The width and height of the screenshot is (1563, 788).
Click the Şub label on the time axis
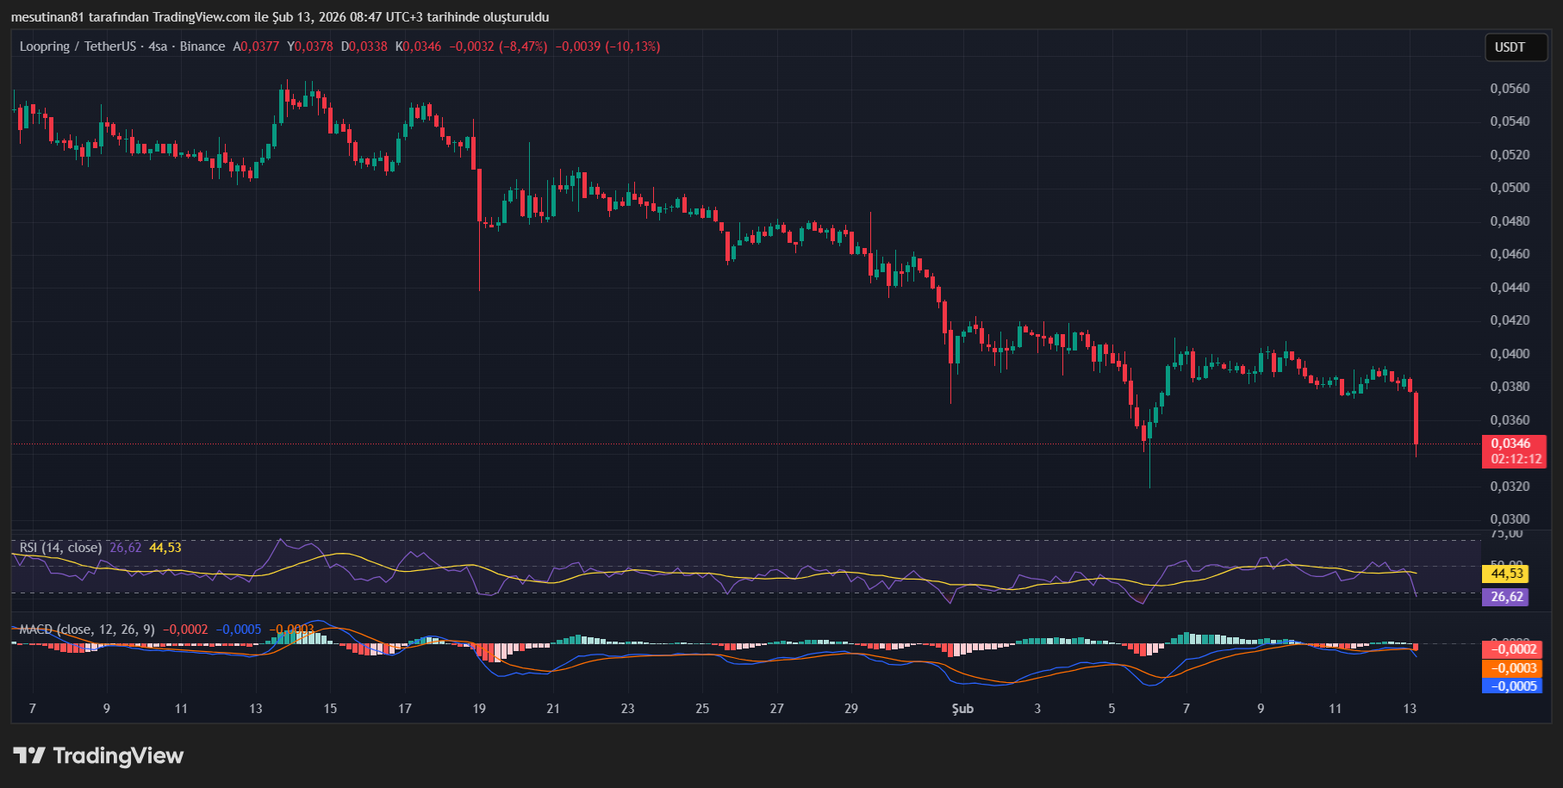tap(962, 708)
